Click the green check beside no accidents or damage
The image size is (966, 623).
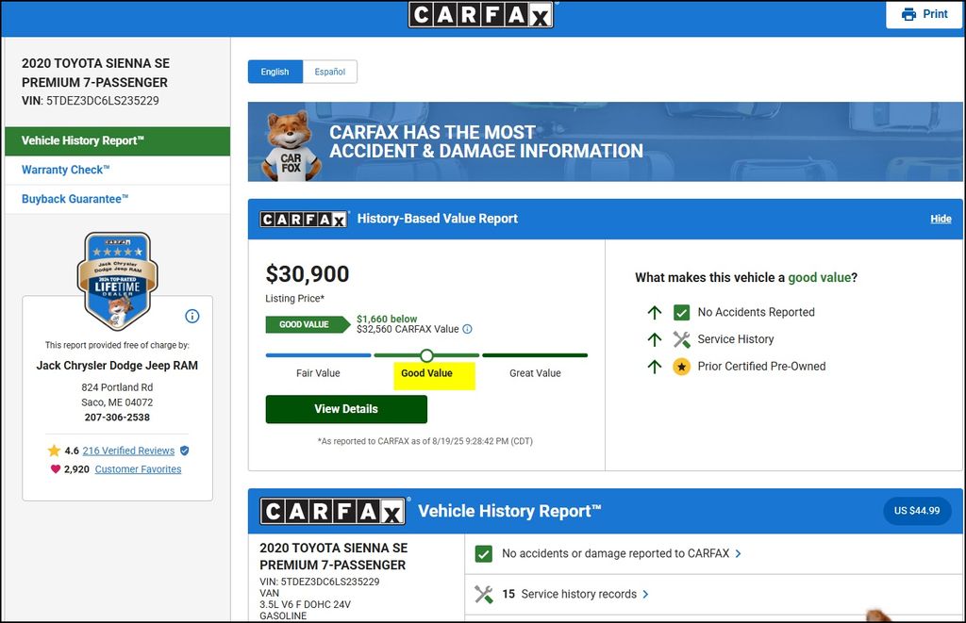point(484,554)
